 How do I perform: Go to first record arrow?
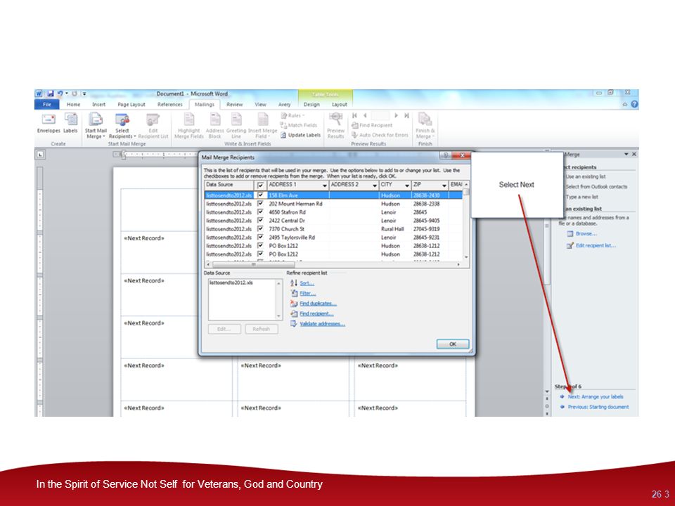354,116
